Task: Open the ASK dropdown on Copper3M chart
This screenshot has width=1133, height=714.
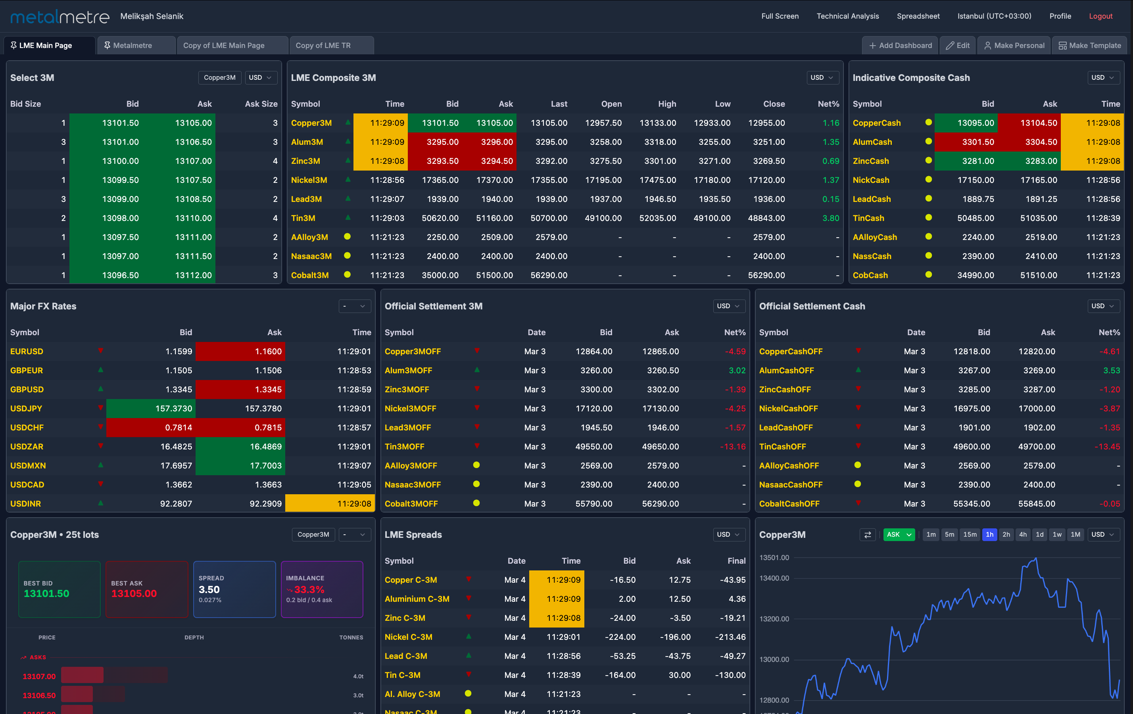Action: click(x=899, y=534)
